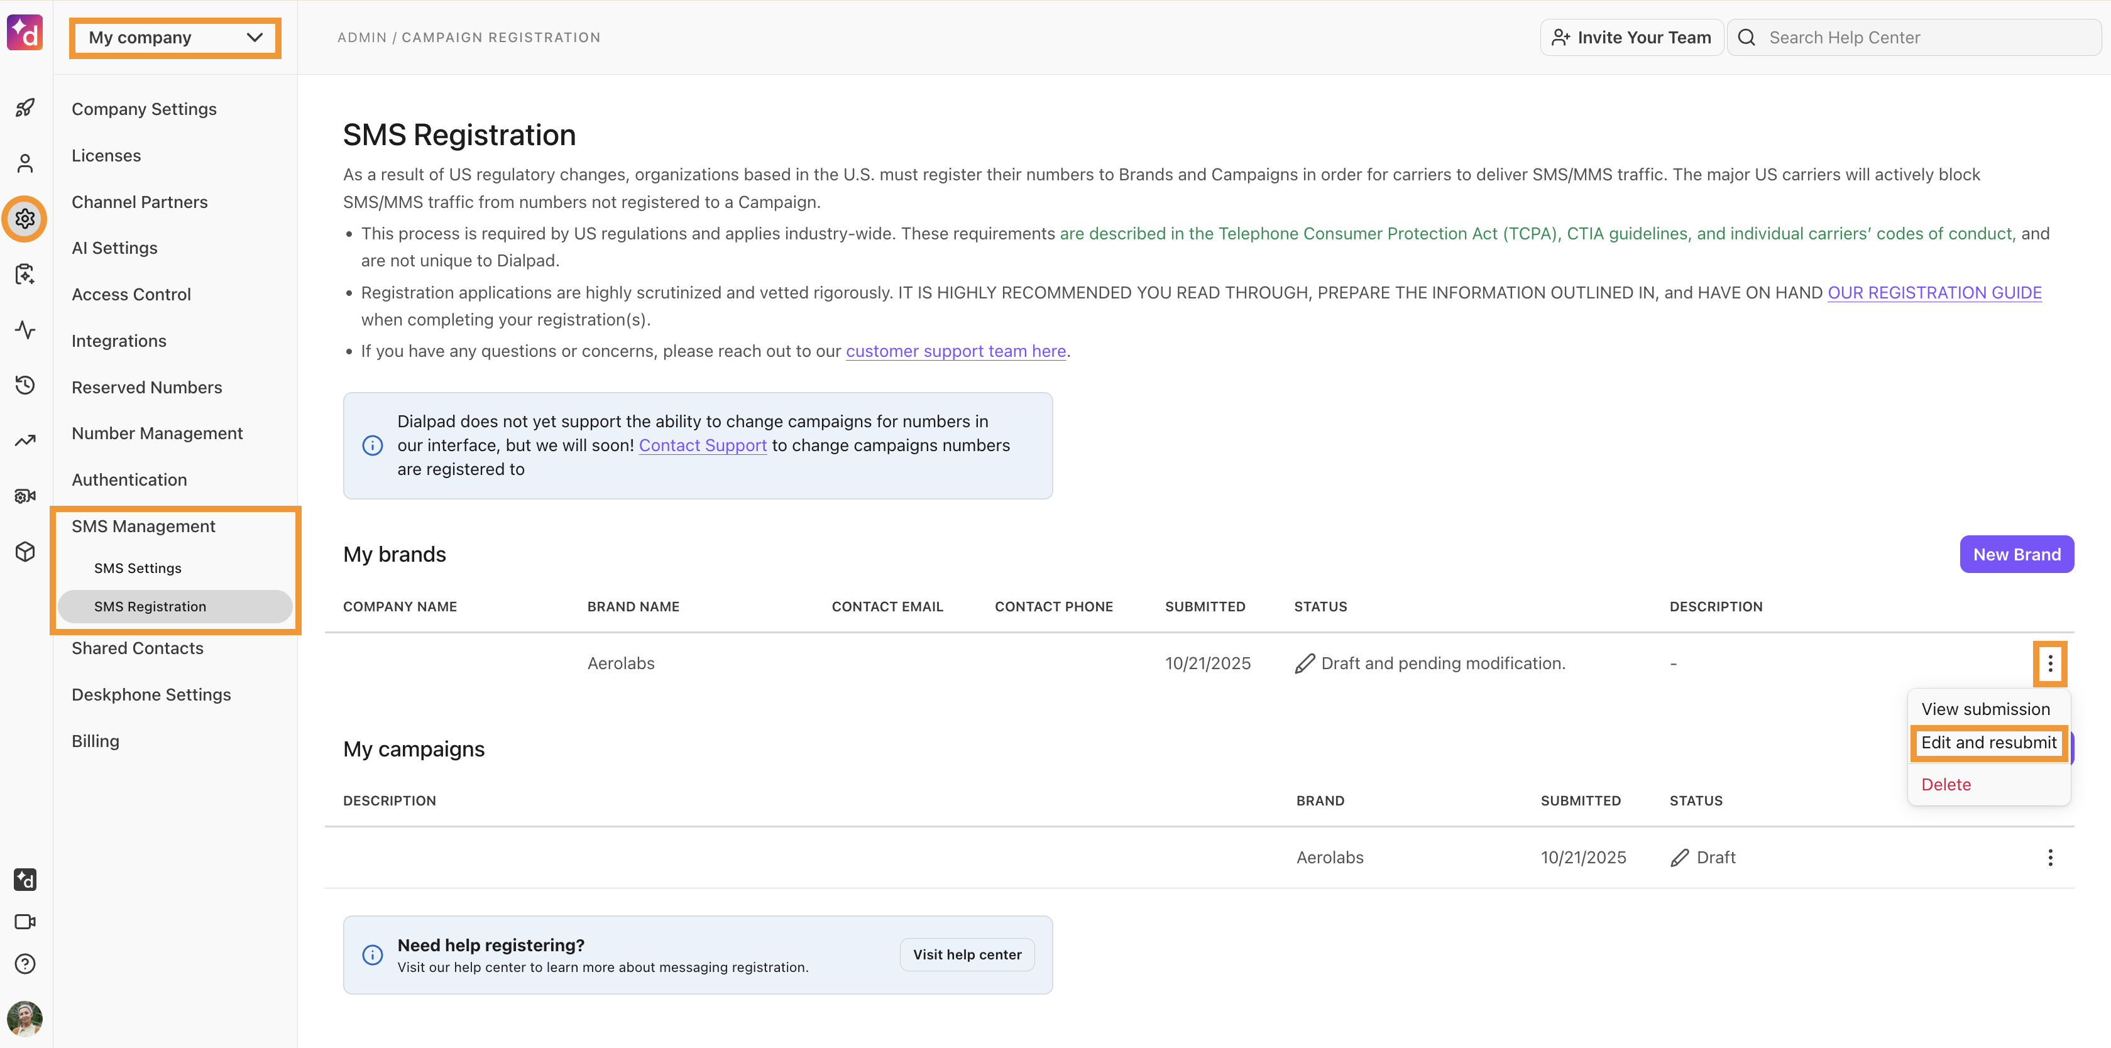The height and width of the screenshot is (1048, 2111).
Task: Go to Number Management in the sidebar
Action: 157,433
